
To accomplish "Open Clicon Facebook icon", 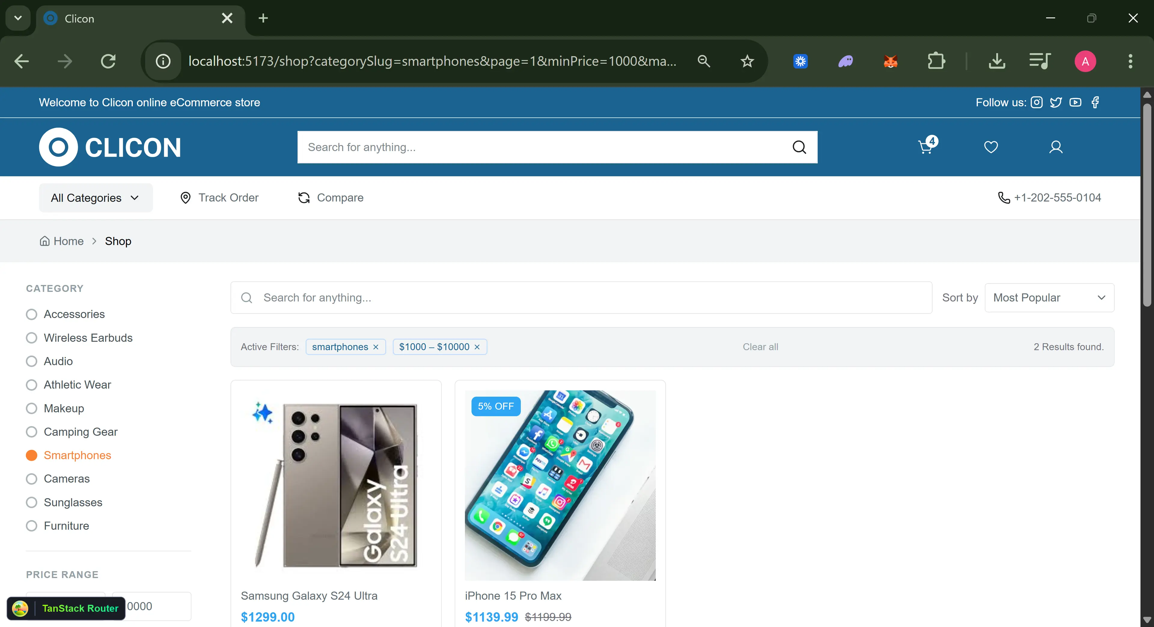I will (x=1095, y=102).
